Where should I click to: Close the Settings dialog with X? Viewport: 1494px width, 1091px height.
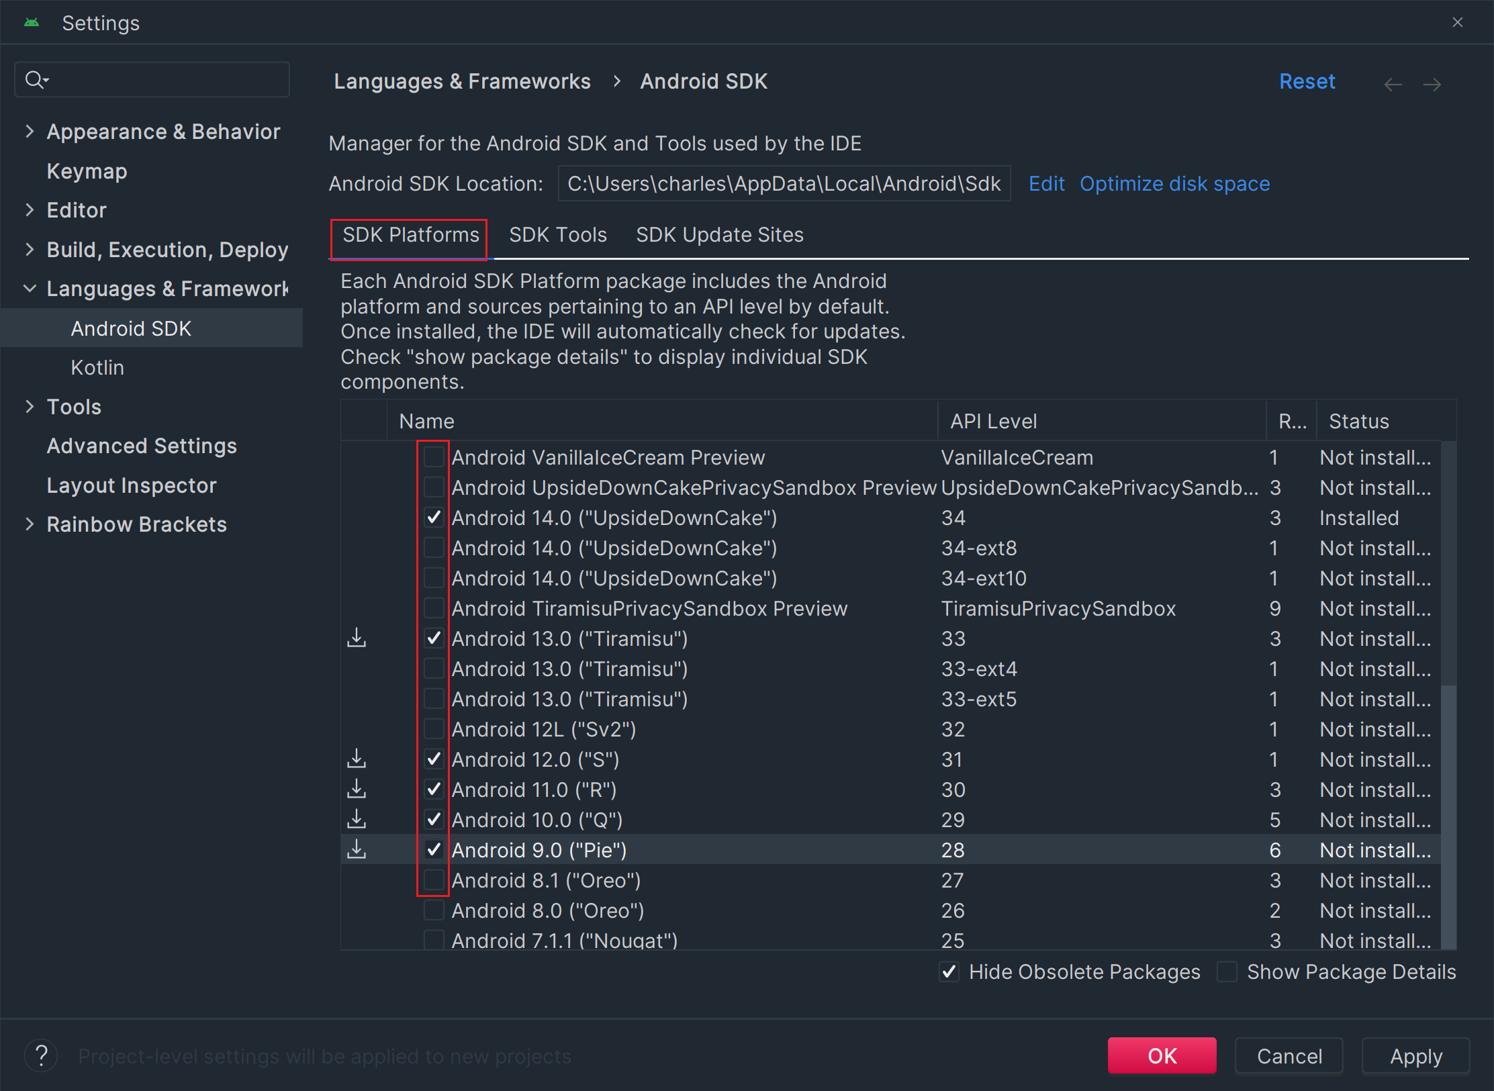coord(1457,23)
